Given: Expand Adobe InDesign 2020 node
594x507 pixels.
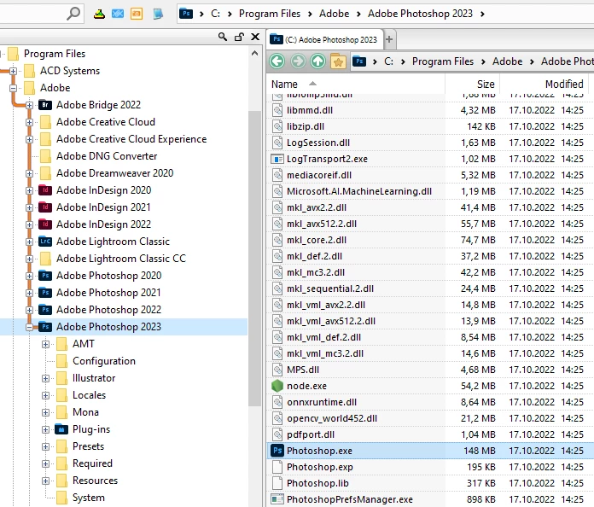Looking at the screenshot, I should click(x=29, y=190).
